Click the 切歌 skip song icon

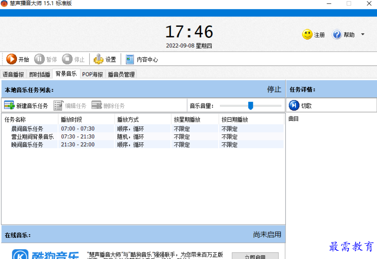294,105
